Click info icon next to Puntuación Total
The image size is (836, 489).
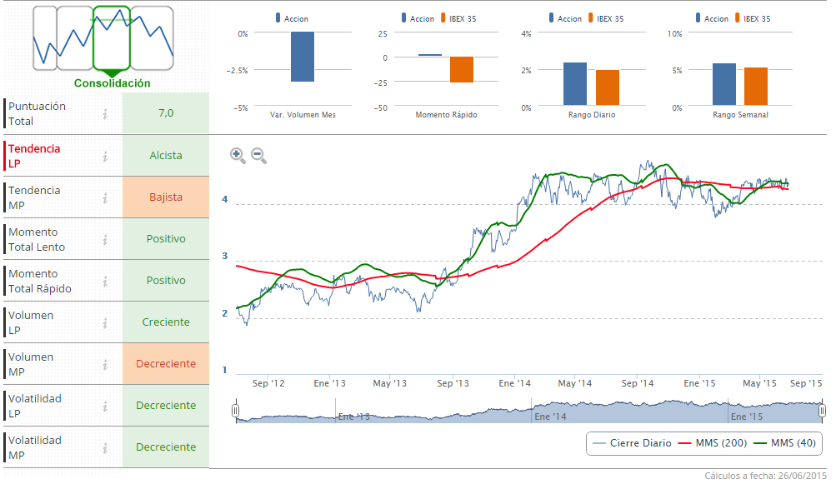[x=105, y=114]
